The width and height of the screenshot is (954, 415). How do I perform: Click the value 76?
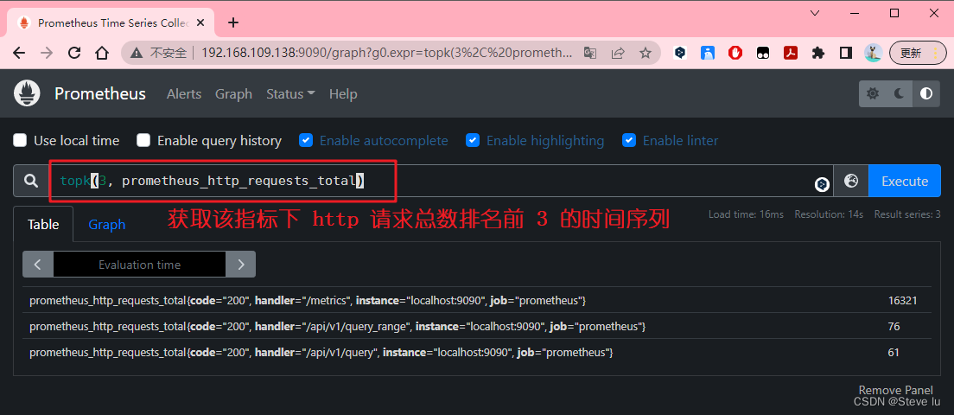894,326
